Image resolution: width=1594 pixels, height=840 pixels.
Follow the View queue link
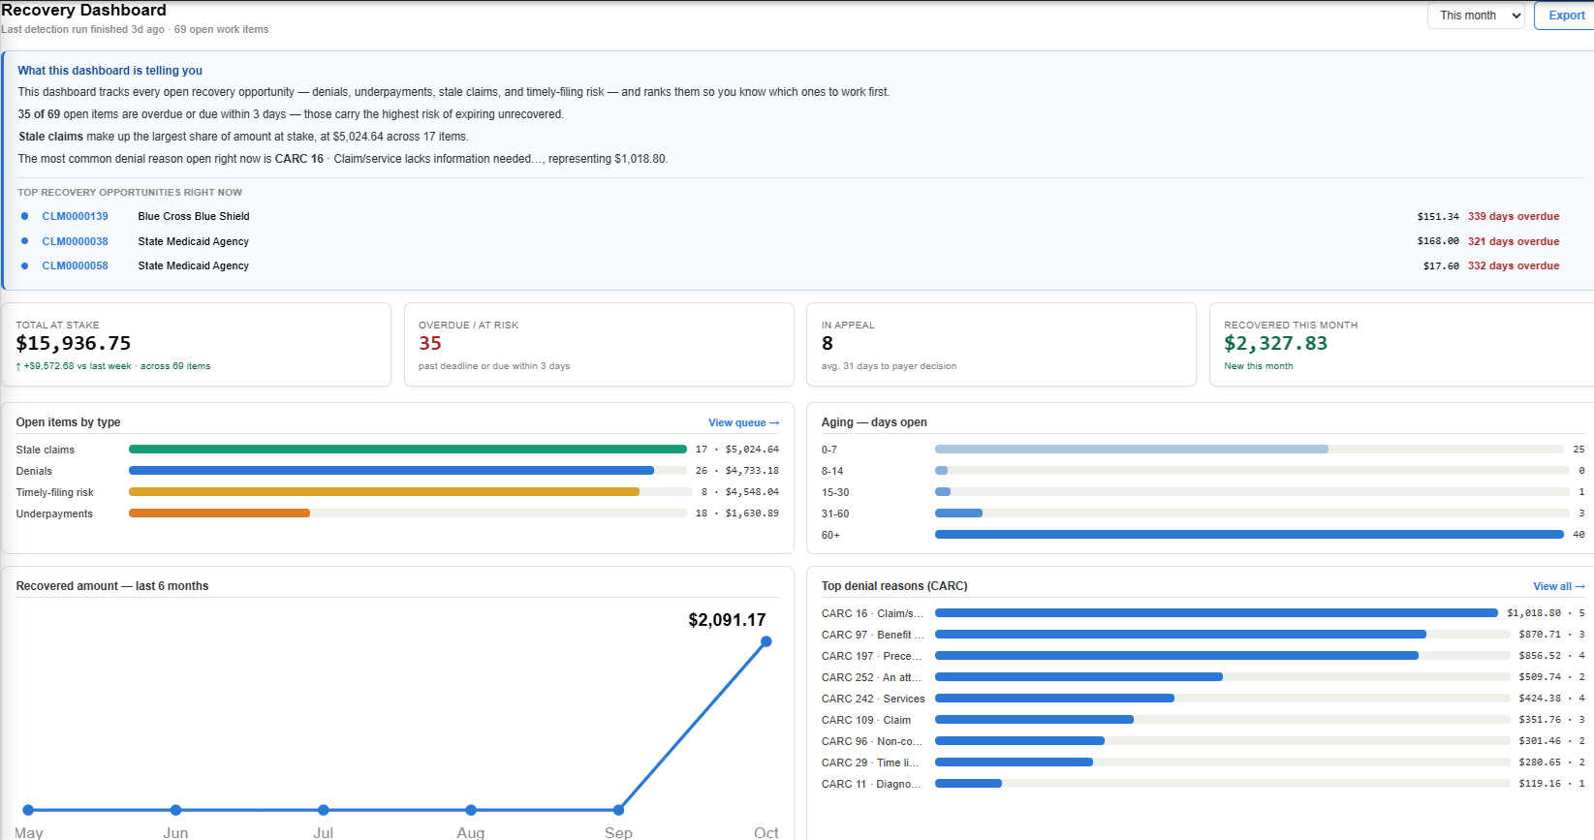point(743,422)
